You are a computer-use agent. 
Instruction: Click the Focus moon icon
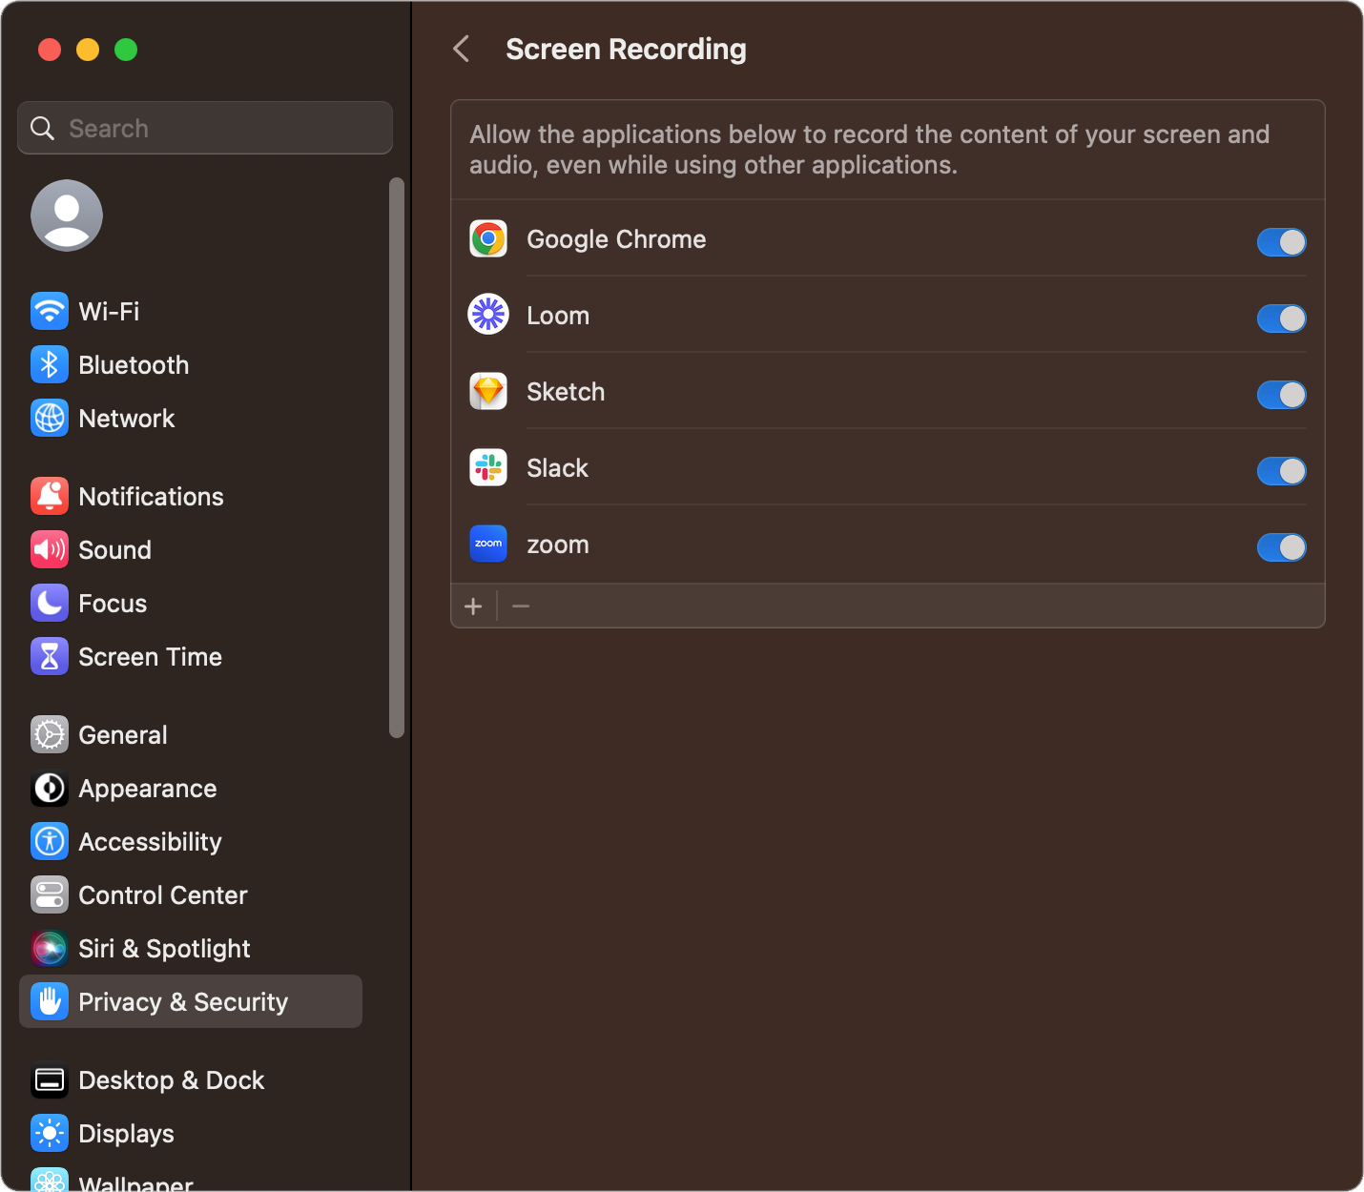pyautogui.click(x=50, y=603)
